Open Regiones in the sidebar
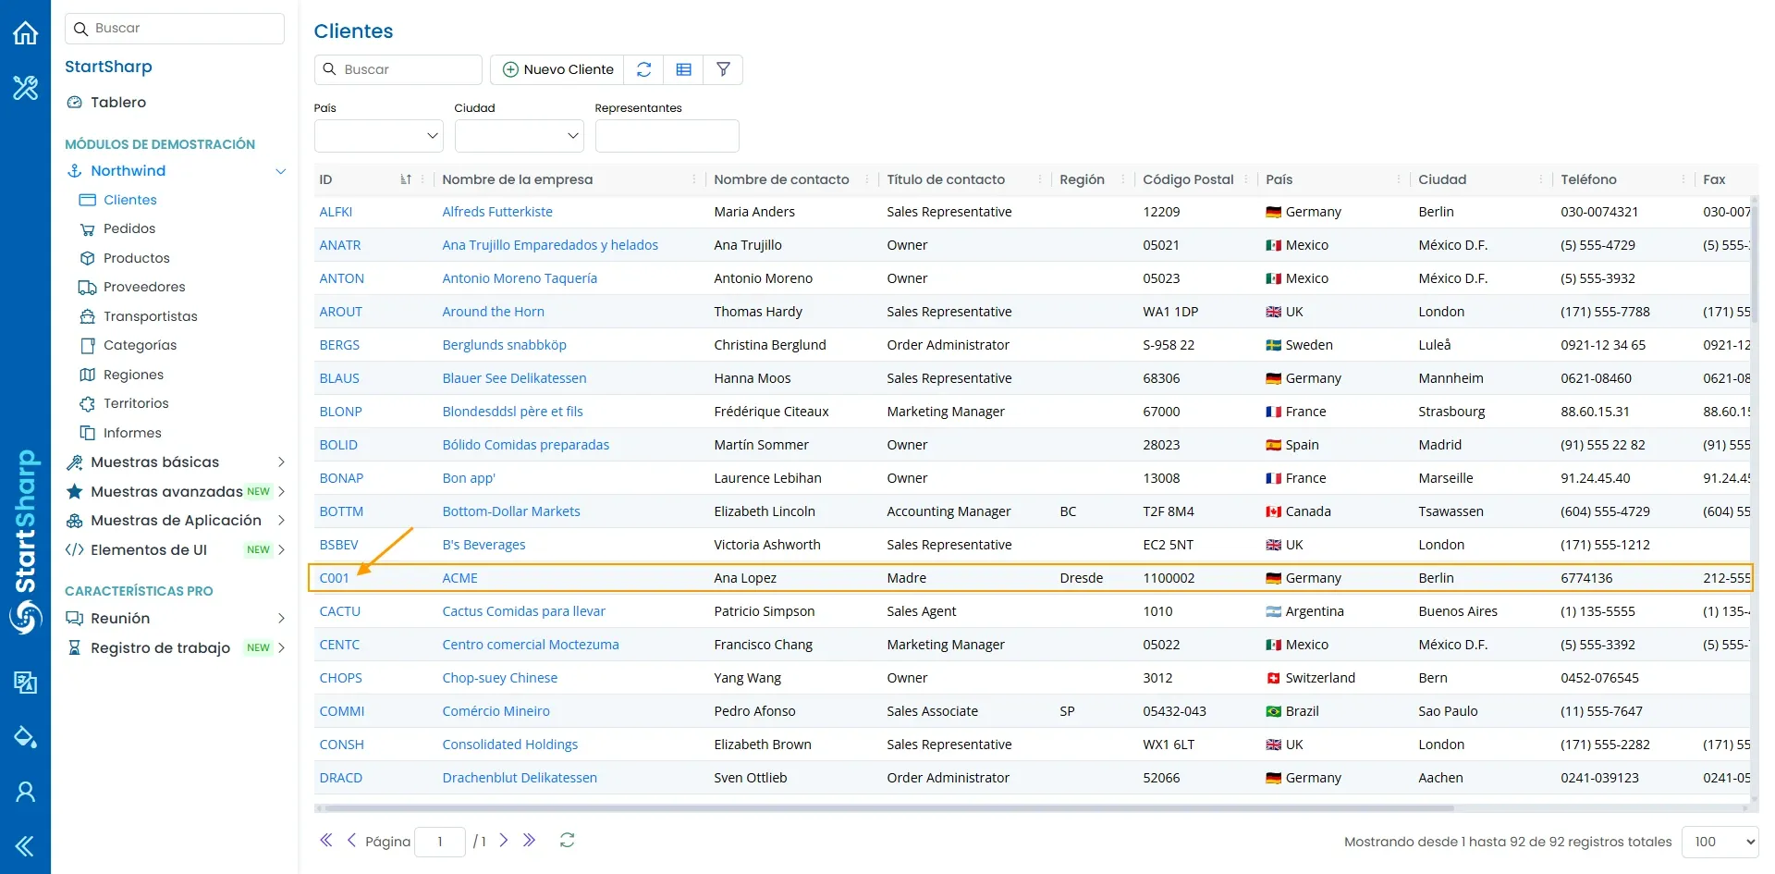Viewport: 1775px width, 874px height. pyautogui.click(x=133, y=375)
